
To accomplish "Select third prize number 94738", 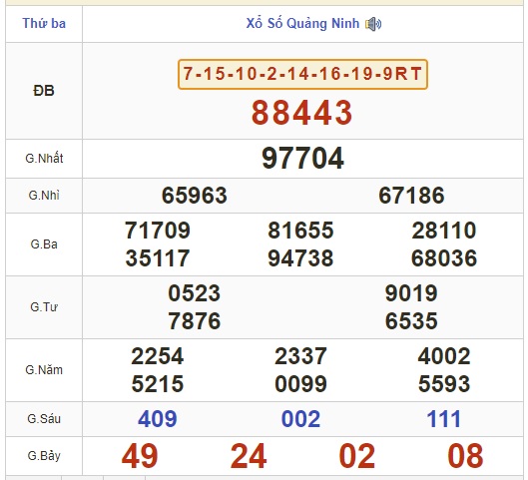I will coord(300,258).
